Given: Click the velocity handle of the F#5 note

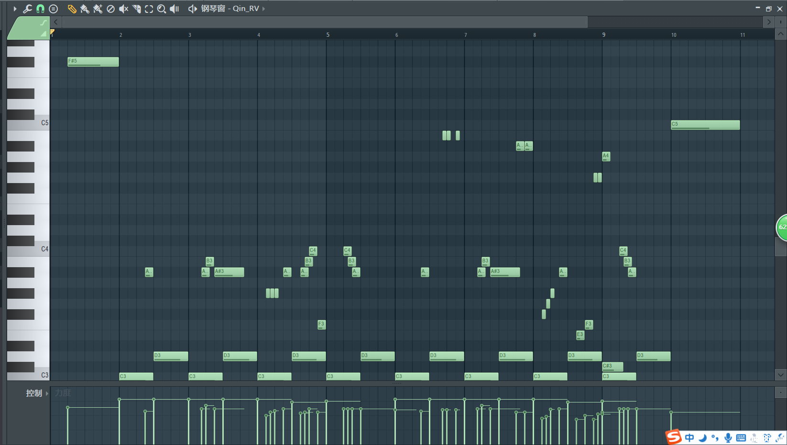Looking at the screenshot, I should pos(68,408).
